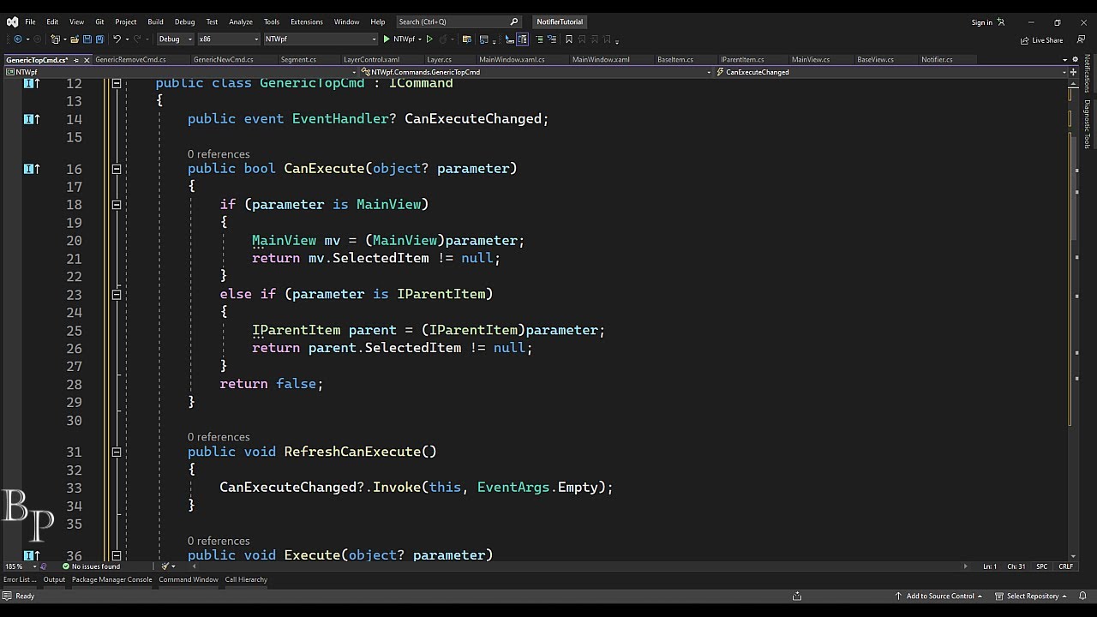The height and width of the screenshot is (617, 1097).
Task: Close the GenericTopCmd.cs tab
Action: tap(87, 60)
